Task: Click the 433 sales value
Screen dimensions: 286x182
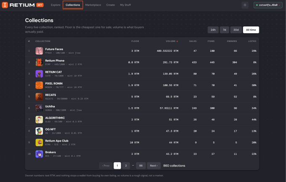Action: point(194,62)
